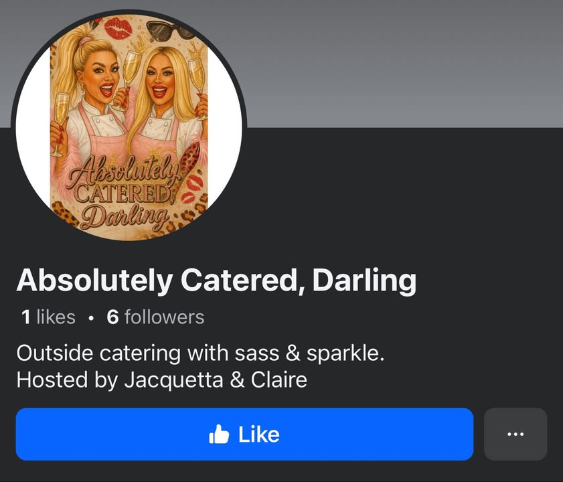Click the red lips mark atop profile picture
This screenshot has height=482, width=563.
point(118,28)
